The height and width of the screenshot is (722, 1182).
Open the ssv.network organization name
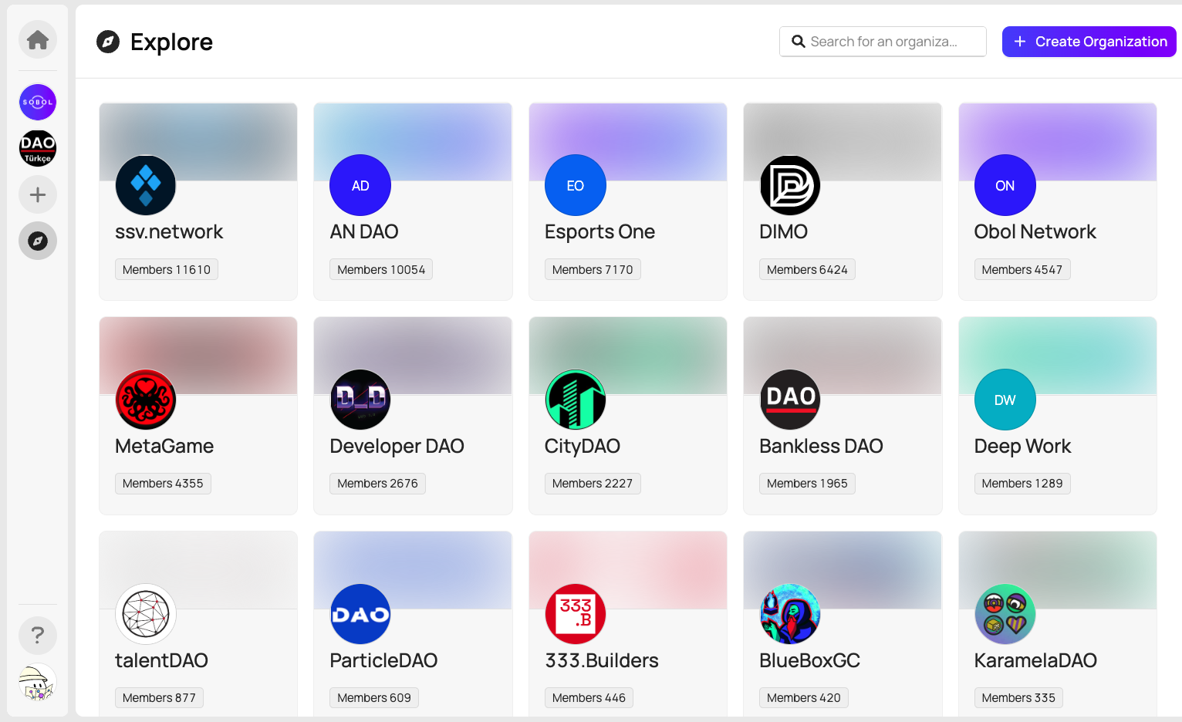click(169, 231)
